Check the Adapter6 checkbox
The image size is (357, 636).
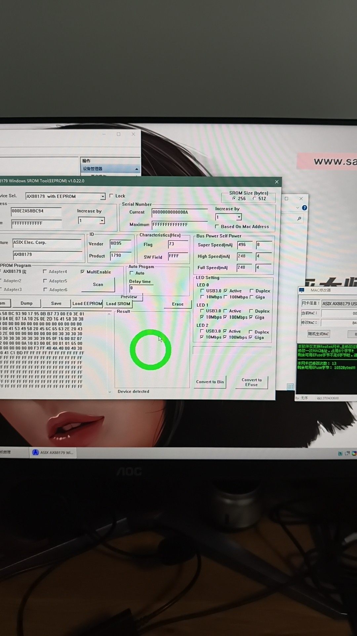pyautogui.click(x=45, y=290)
